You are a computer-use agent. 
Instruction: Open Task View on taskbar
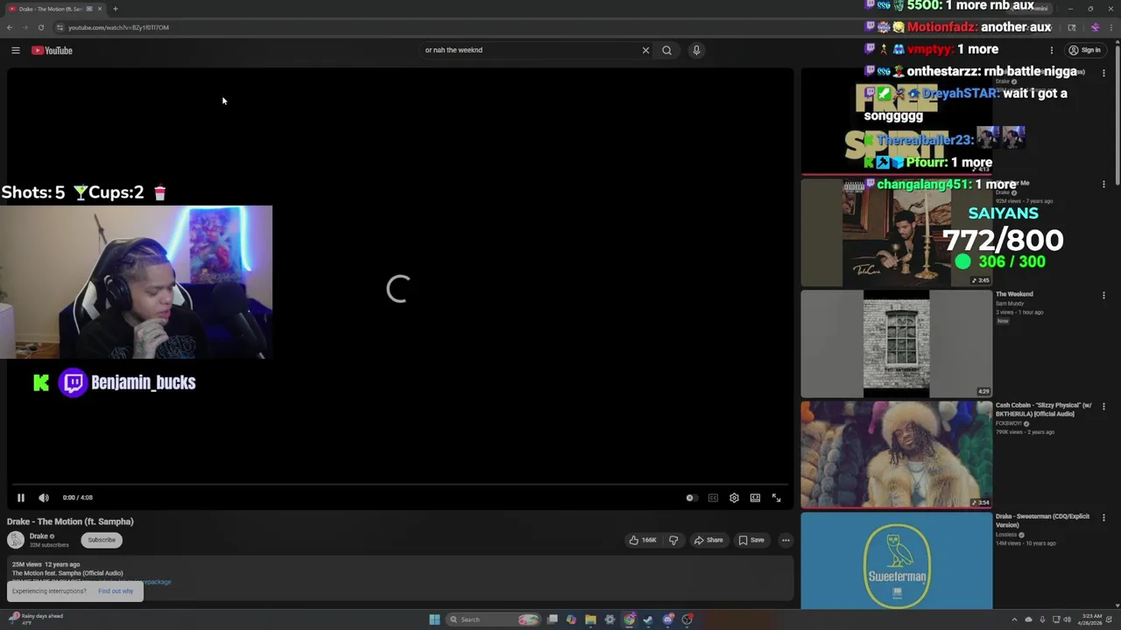pyautogui.click(x=552, y=619)
